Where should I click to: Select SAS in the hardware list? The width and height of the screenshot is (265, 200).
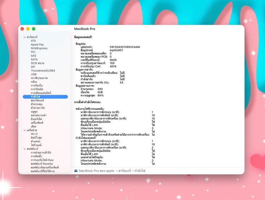[34, 55]
